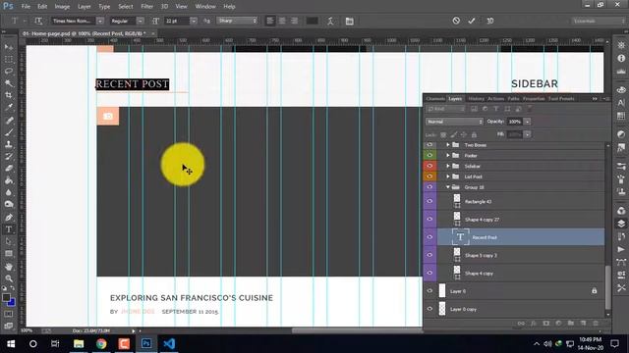Image resolution: width=629 pixels, height=353 pixels.
Task: Align text left
Action: [270, 21]
